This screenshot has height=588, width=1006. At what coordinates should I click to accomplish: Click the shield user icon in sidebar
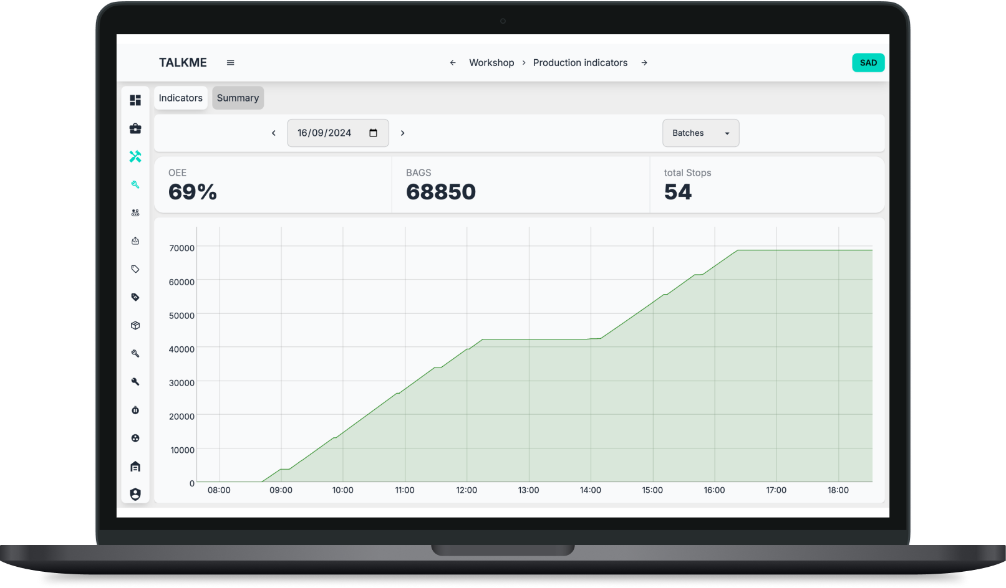[135, 494]
